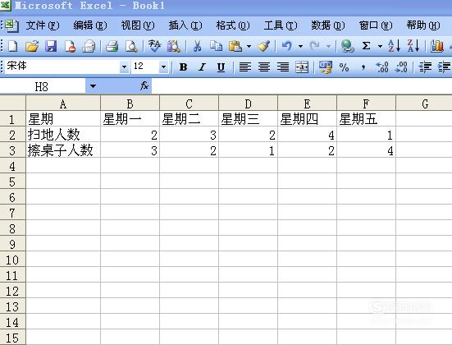Image resolution: width=452 pixels, height=345 pixels.
Task: Select cell containing 扫地人数
Action: [x=63, y=135]
